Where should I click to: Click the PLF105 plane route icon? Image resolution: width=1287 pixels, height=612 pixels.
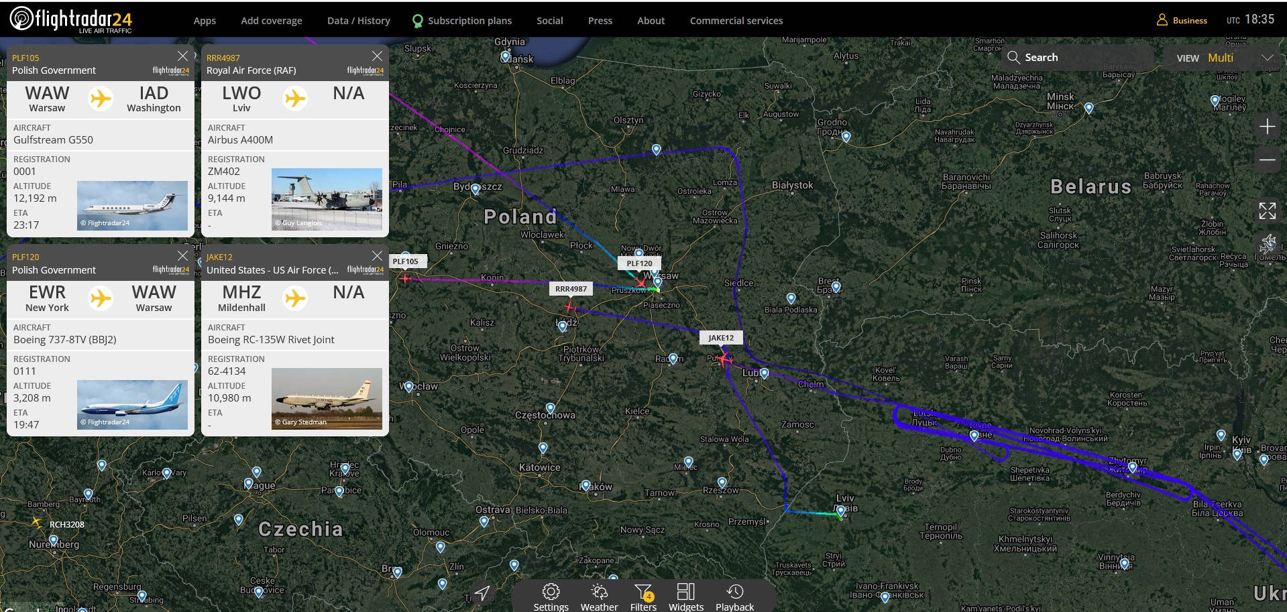tap(101, 99)
